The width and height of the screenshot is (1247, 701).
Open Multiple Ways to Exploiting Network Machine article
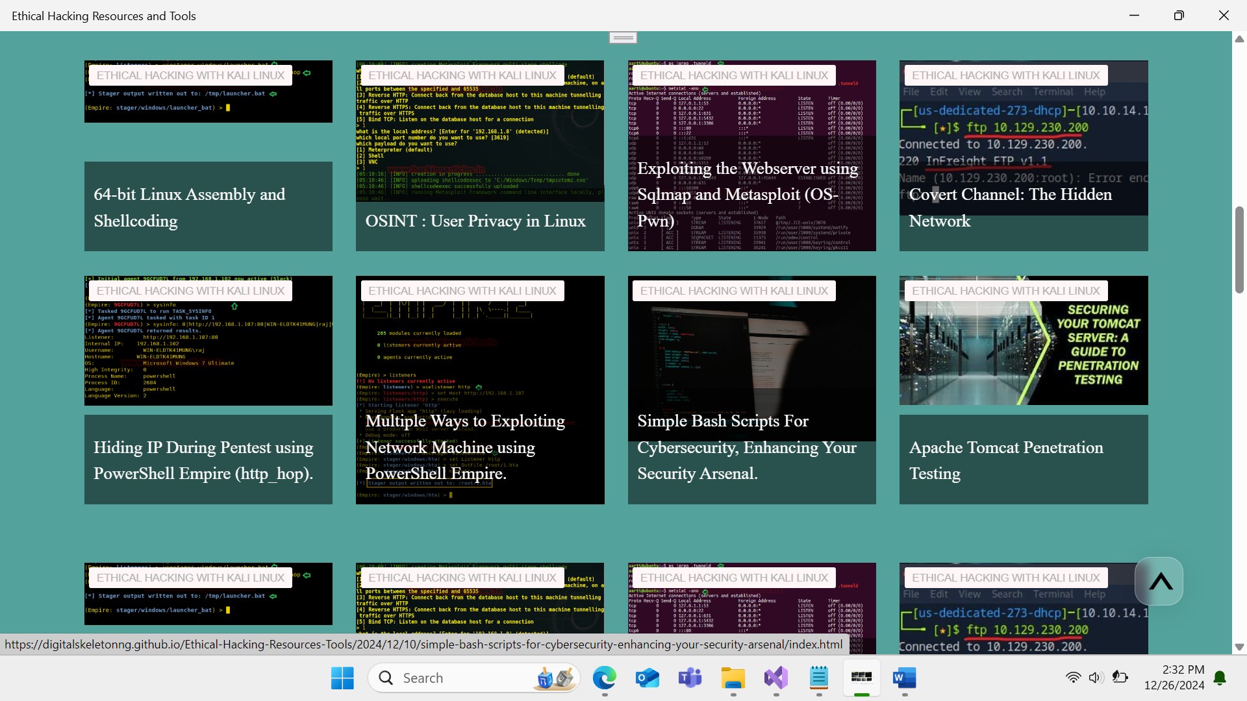pyautogui.click(x=465, y=447)
